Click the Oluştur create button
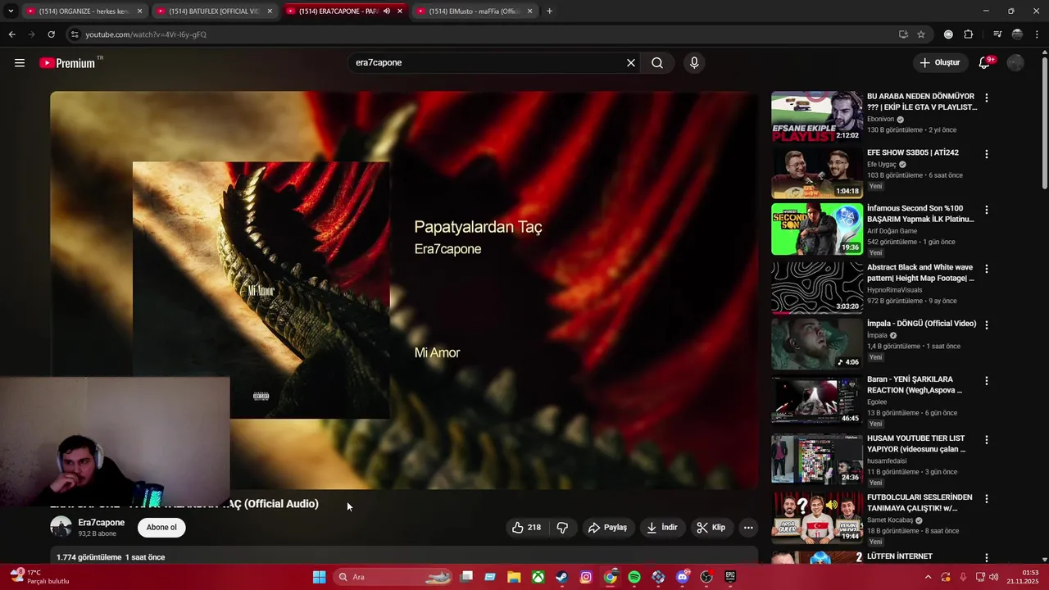1049x590 pixels. [940, 63]
